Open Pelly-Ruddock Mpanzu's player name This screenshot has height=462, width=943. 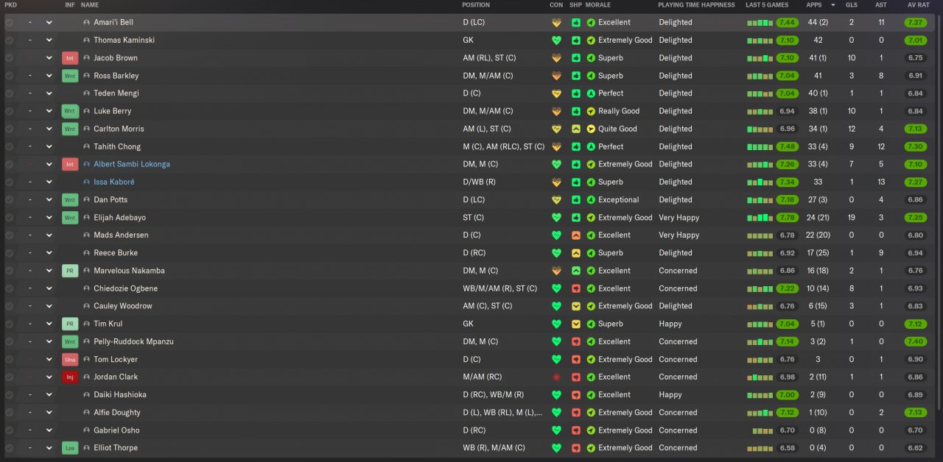[133, 341]
